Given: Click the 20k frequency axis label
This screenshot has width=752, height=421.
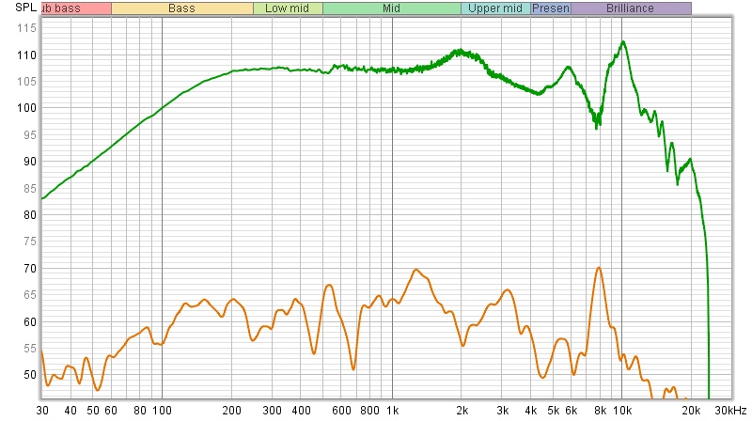Looking at the screenshot, I should pyautogui.click(x=691, y=411).
